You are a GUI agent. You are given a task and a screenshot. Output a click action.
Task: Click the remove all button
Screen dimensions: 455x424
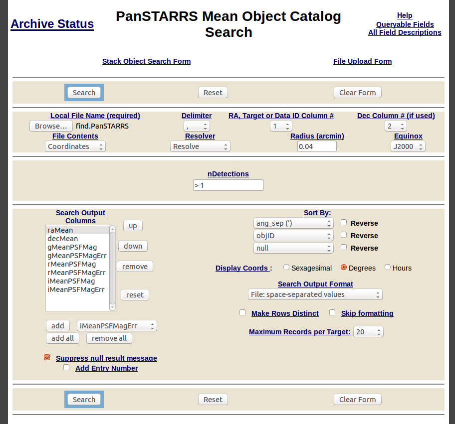(109, 338)
